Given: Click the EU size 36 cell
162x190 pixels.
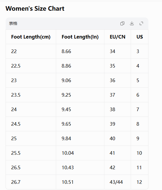Looking at the screenshot, I should click(118, 80).
